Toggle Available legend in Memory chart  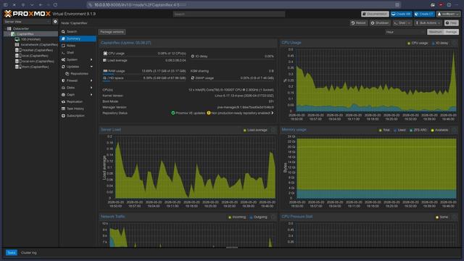coord(439,130)
